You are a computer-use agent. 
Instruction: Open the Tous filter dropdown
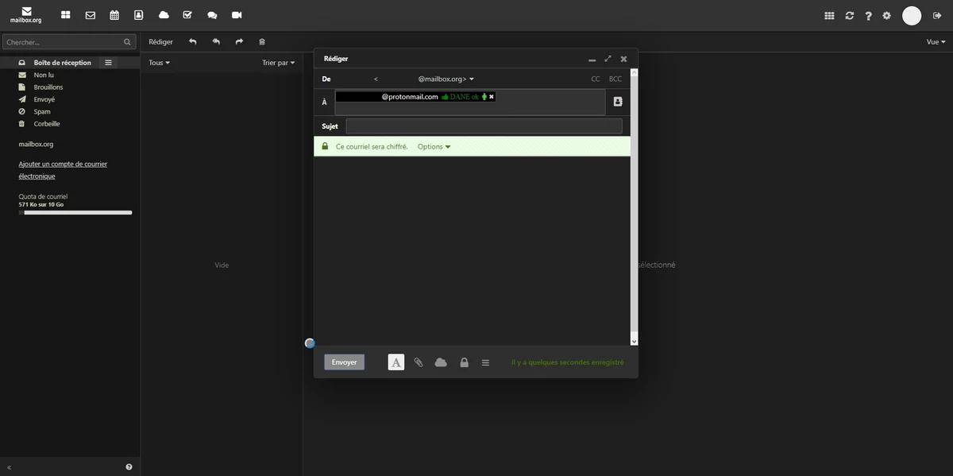tap(160, 63)
